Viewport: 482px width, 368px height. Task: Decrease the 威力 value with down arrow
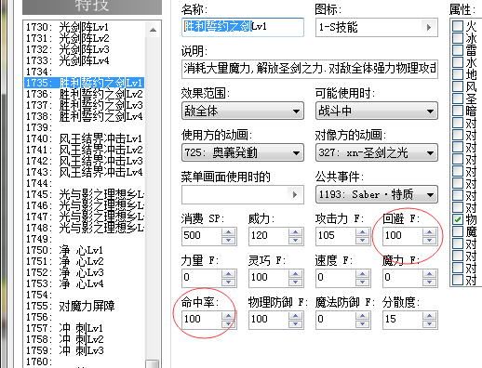coord(296,241)
